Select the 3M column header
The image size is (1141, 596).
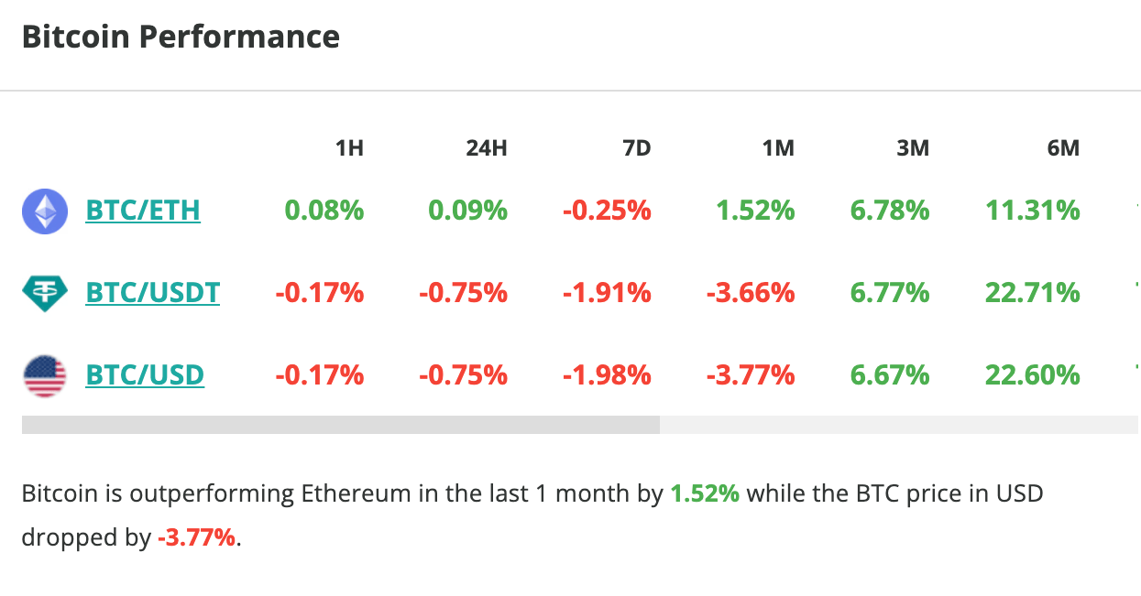pos(914,147)
